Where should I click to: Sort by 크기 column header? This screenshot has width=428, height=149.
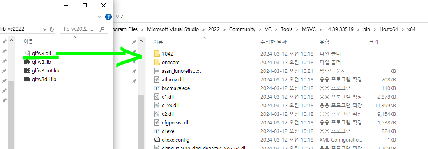[374, 42]
